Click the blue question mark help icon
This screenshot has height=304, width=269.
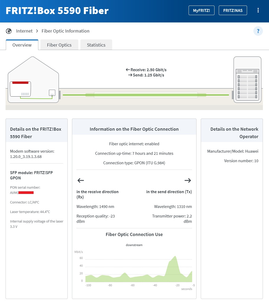tap(258, 31)
